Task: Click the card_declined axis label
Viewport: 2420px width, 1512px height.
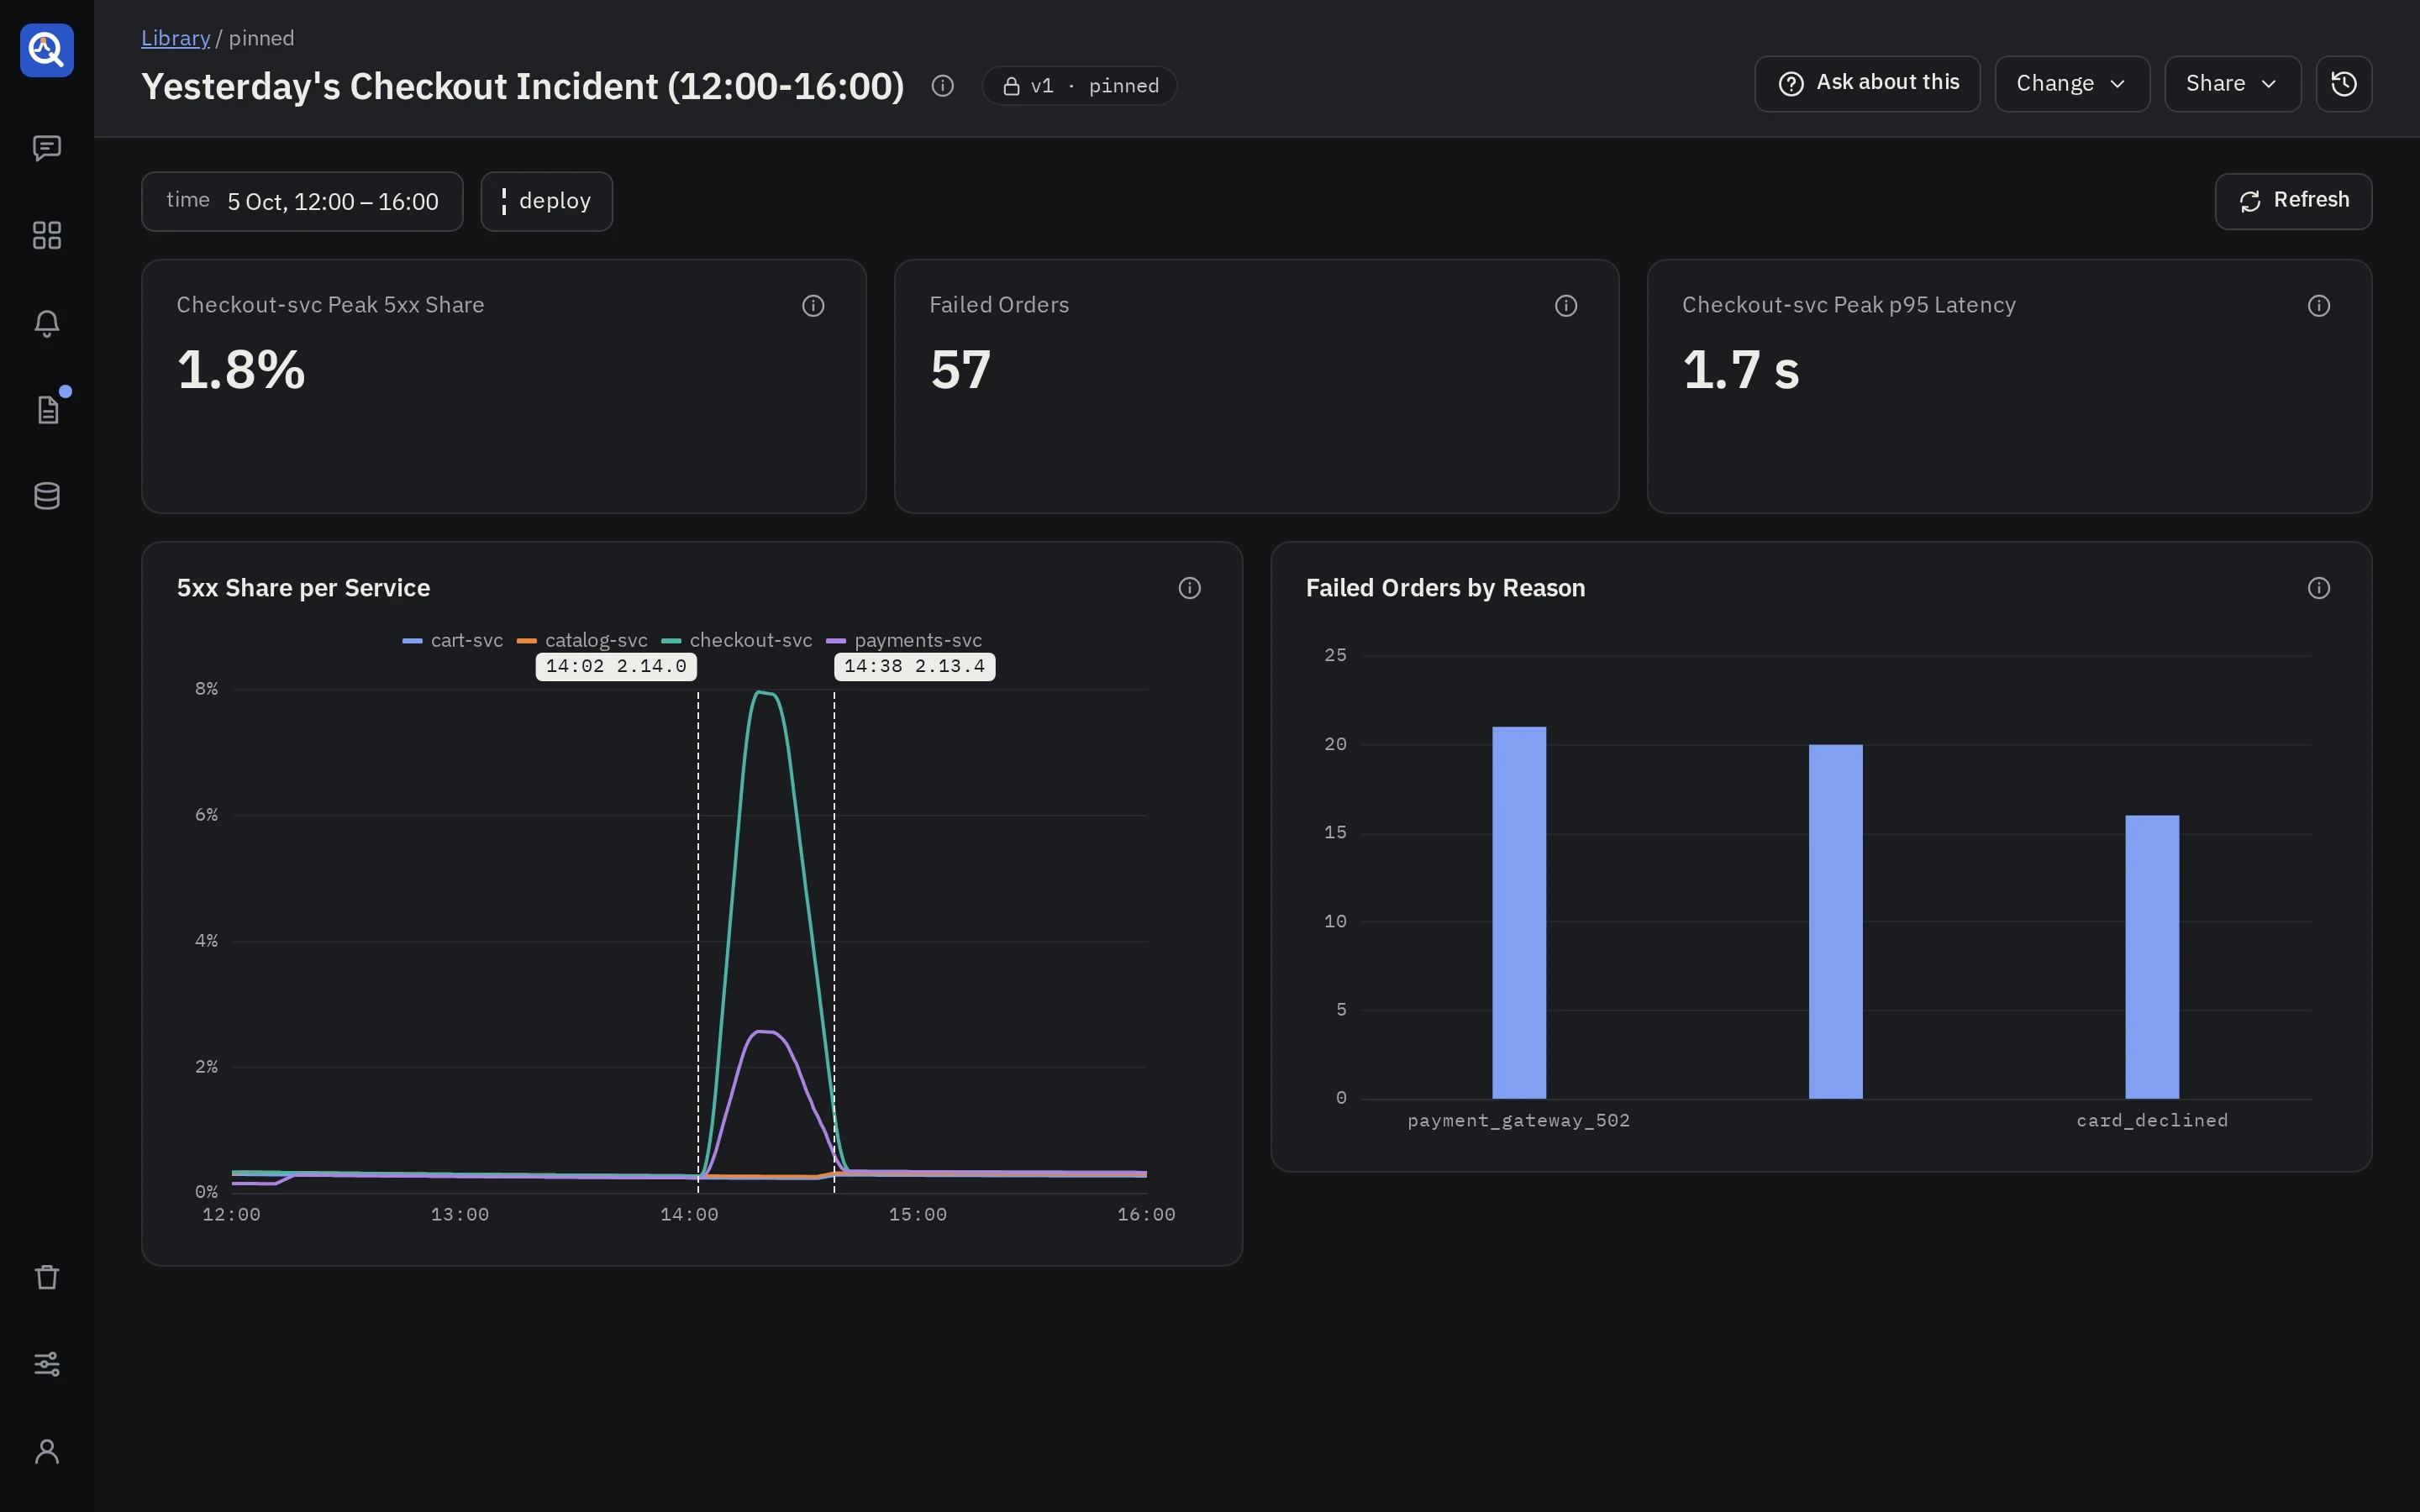Action: (2152, 1121)
